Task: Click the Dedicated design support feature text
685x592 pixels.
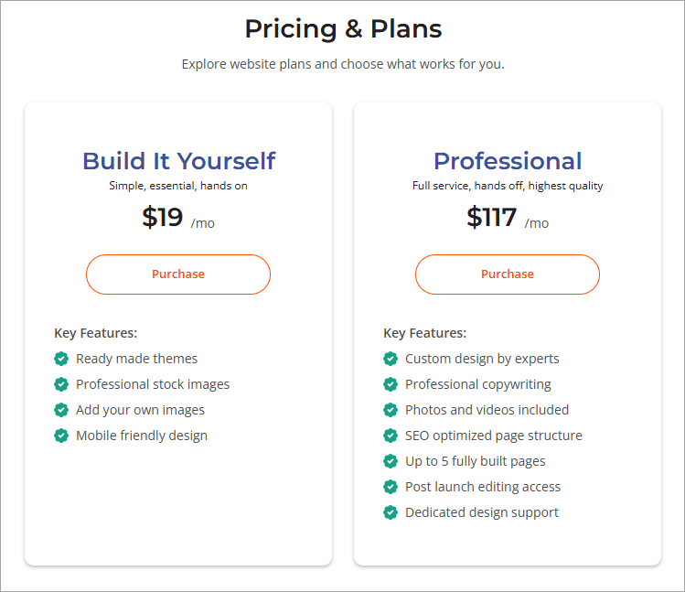Action: pyautogui.click(x=482, y=512)
